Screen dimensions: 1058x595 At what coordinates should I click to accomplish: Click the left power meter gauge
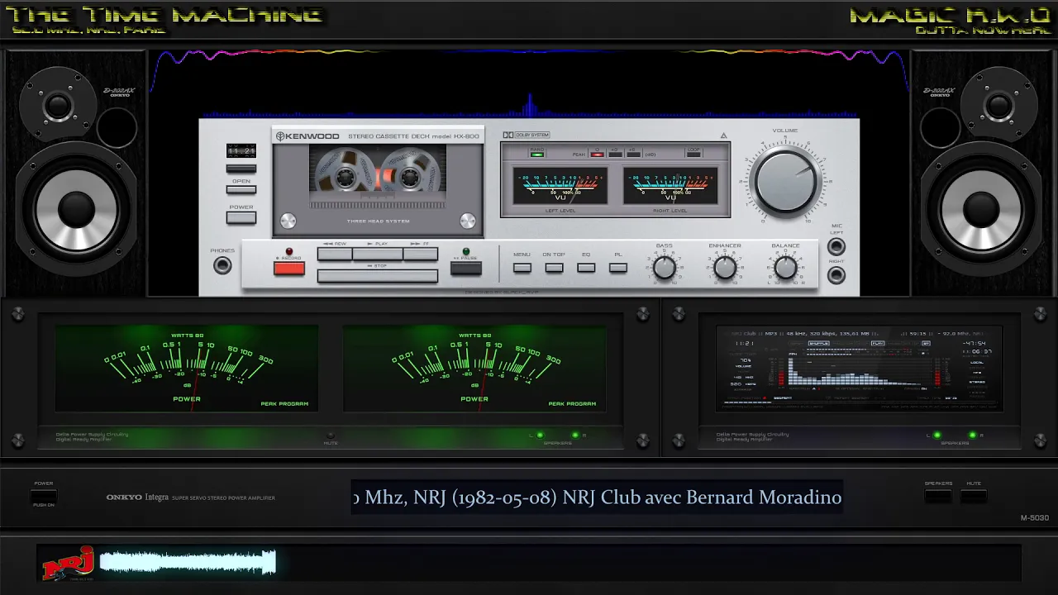point(187,368)
